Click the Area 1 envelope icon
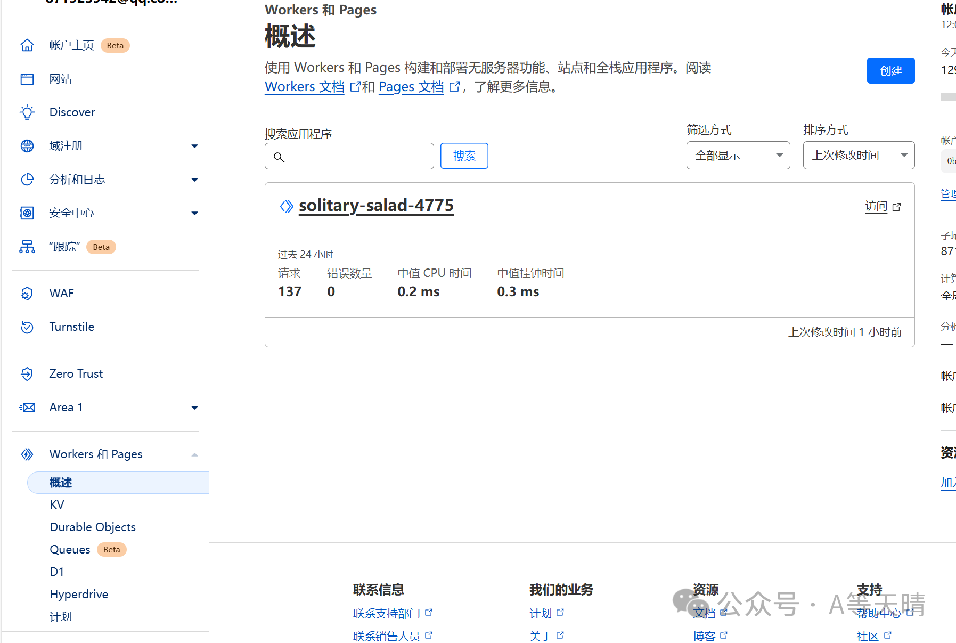Viewport: 956px width, 643px height. [x=27, y=408]
